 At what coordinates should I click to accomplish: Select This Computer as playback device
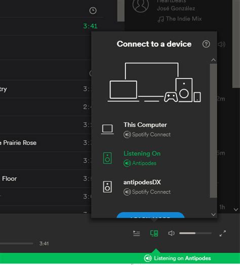(151, 129)
